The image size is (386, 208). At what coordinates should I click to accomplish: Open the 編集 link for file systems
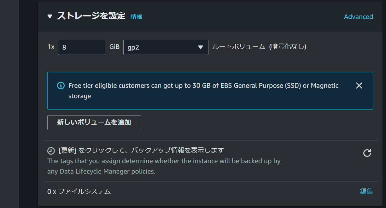pos(367,191)
